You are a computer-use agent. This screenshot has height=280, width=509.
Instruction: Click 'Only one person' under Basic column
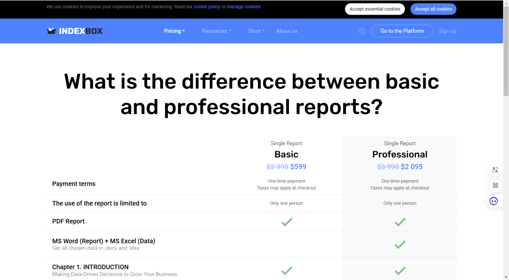point(287,203)
